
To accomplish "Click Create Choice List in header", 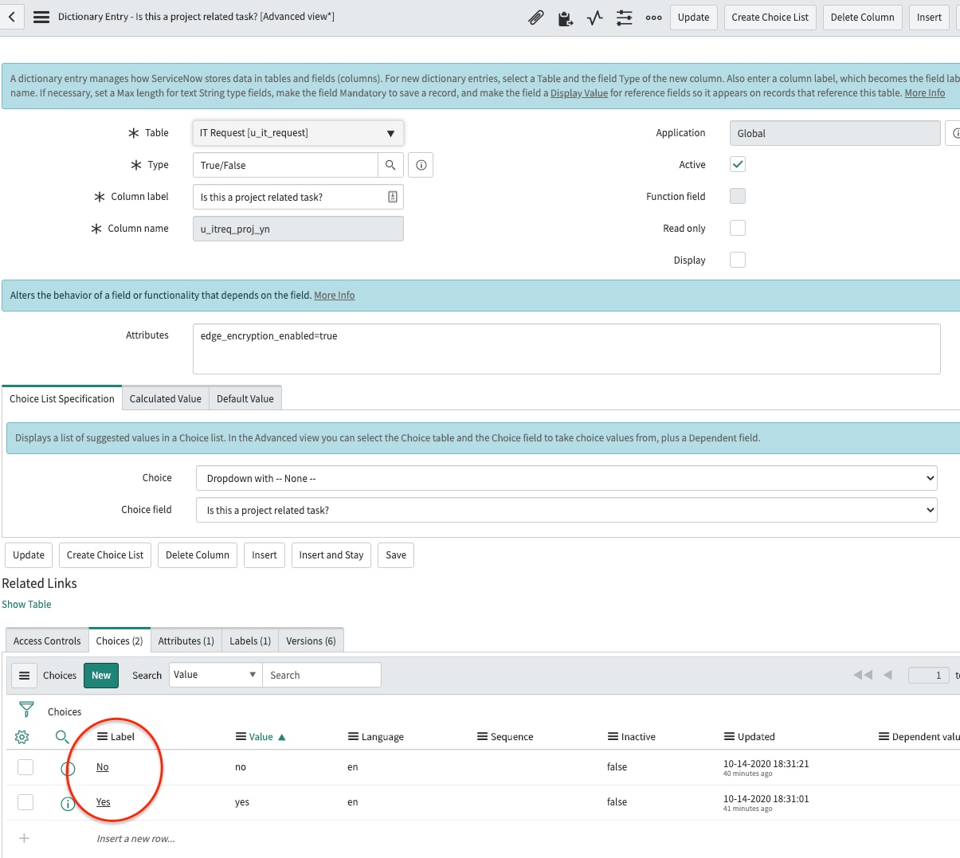I will click(770, 17).
